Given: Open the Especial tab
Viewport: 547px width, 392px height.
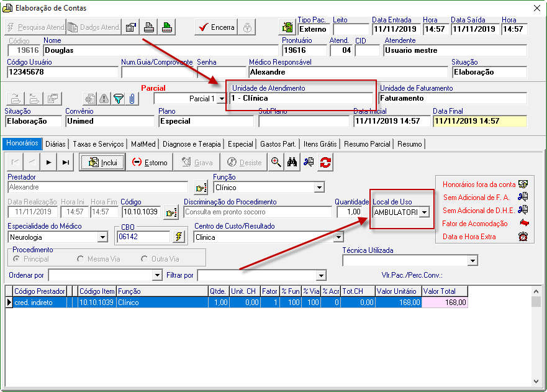Looking at the screenshot, I should 240,144.
